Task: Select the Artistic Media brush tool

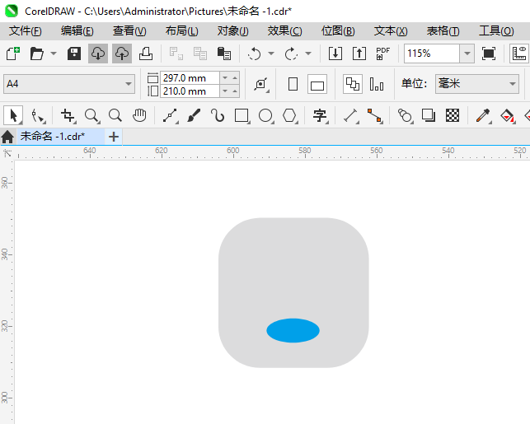Action: click(194, 116)
